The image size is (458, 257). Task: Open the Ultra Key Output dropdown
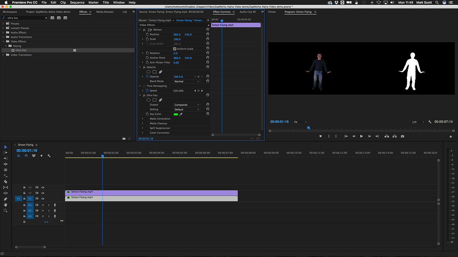(x=187, y=105)
